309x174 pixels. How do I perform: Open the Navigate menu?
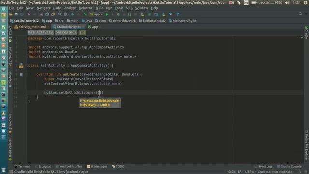tap(43, 8)
